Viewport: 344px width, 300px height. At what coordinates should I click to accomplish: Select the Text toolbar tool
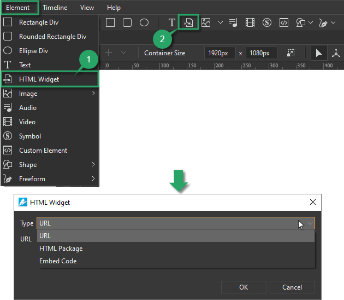[172, 22]
